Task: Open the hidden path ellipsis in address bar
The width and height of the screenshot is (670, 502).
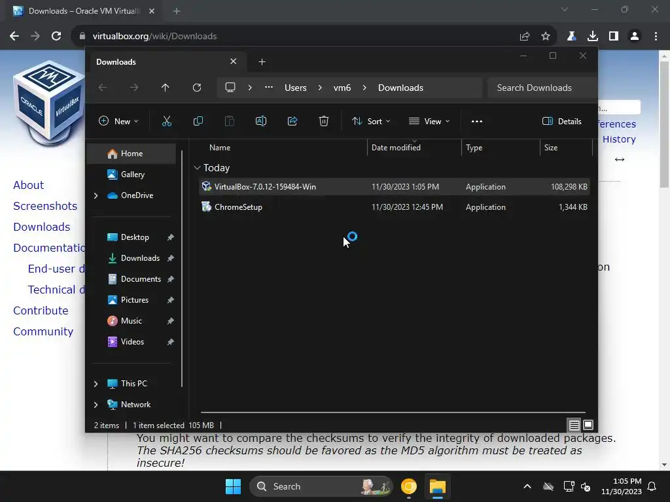Action: click(269, 87)
